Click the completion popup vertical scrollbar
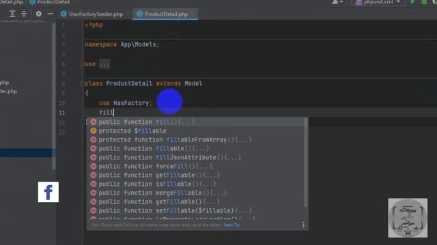 click(306, 163)
